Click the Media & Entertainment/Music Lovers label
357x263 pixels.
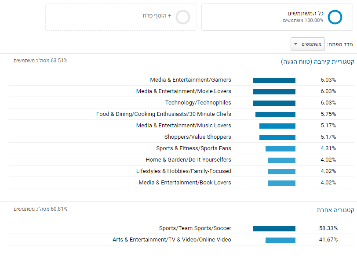tap(183, 126)
